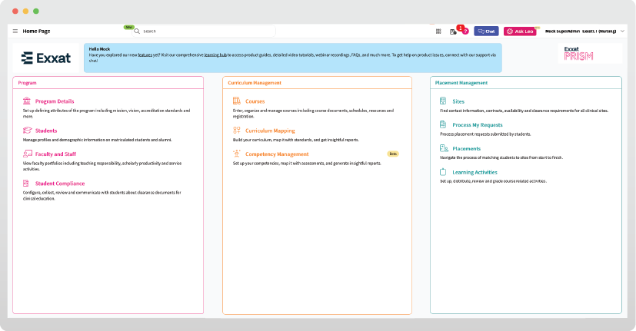Click the Curriculum Management panel header
The width and height of the screenshot is (636, 331).
click(317, 83)
